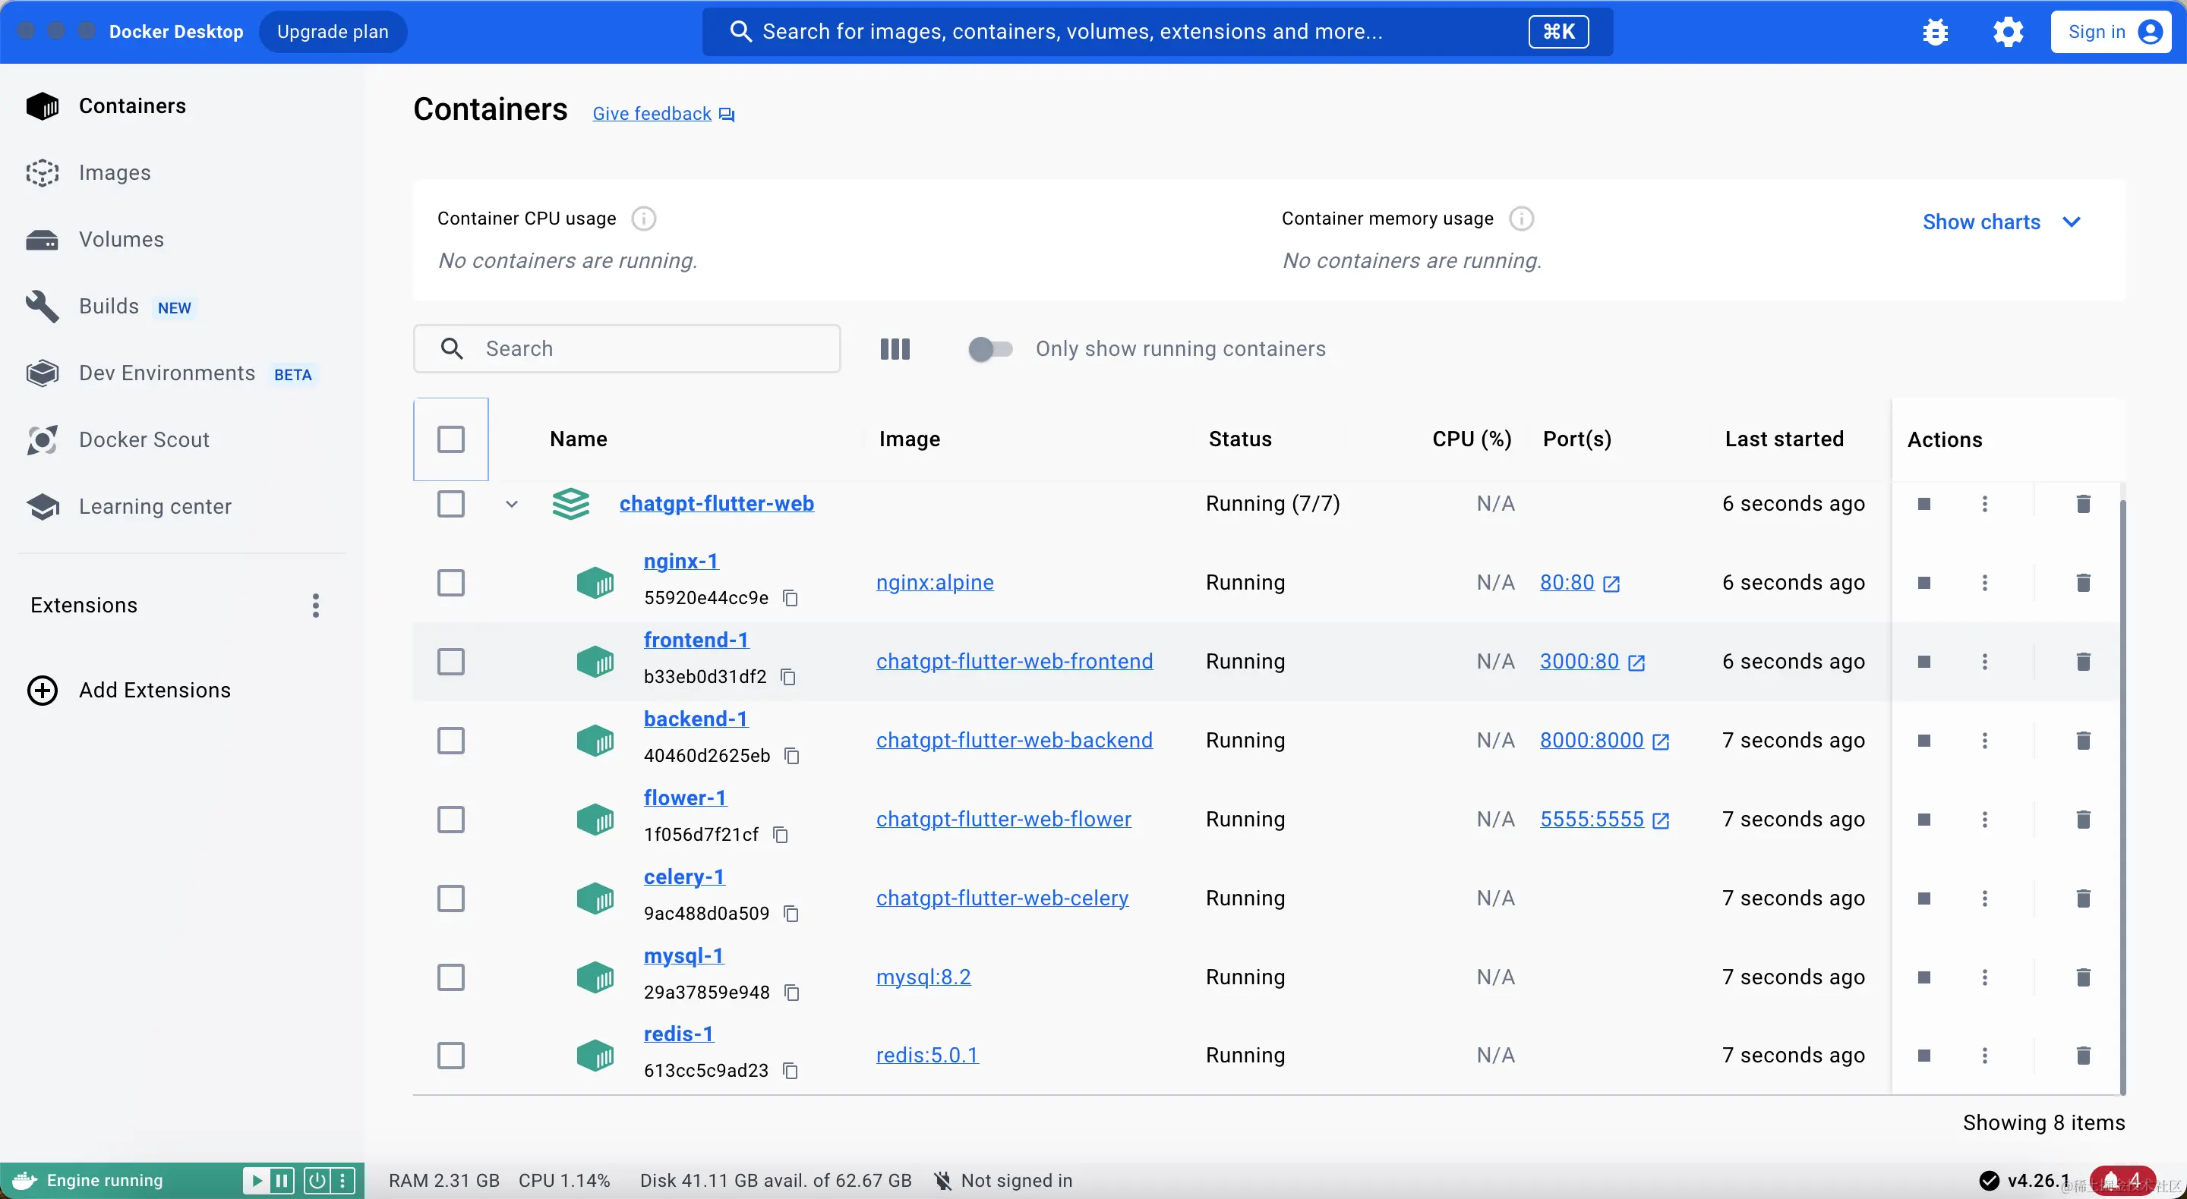Screen dimensions: 2187x1199
Task: Delete the backend-1 container
Action: pyautogui.click(x=2082, y=741)
